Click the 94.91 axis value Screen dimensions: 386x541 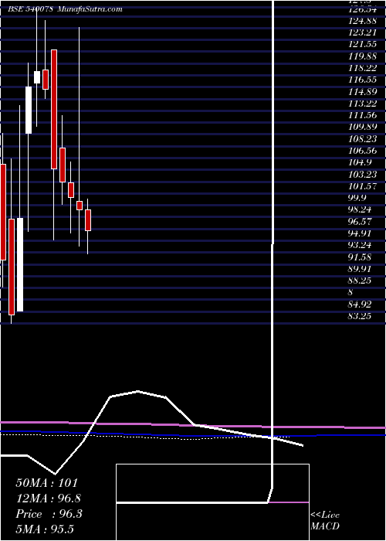click(360, 233)
